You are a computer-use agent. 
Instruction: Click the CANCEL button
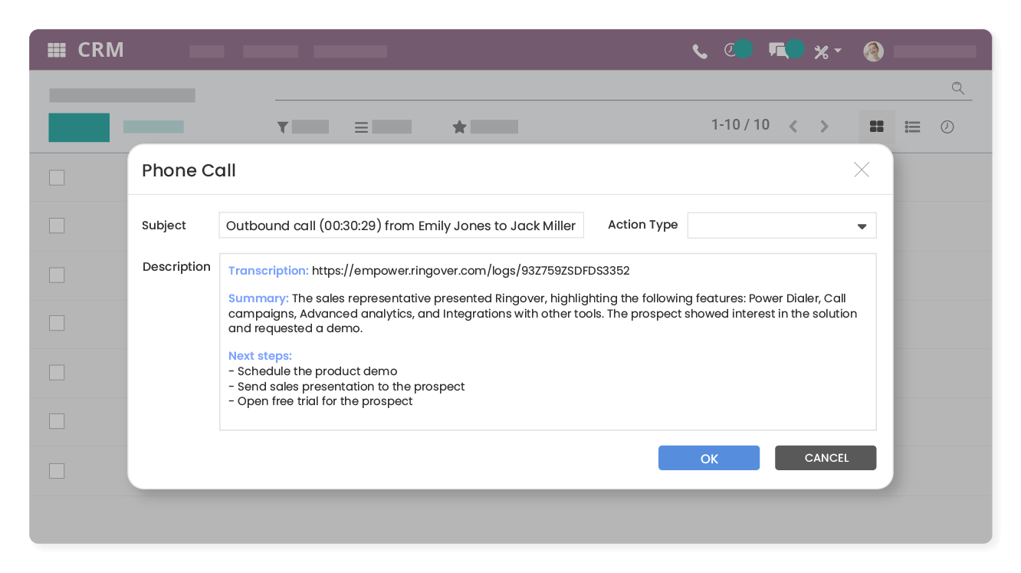(x=826, y=458)
